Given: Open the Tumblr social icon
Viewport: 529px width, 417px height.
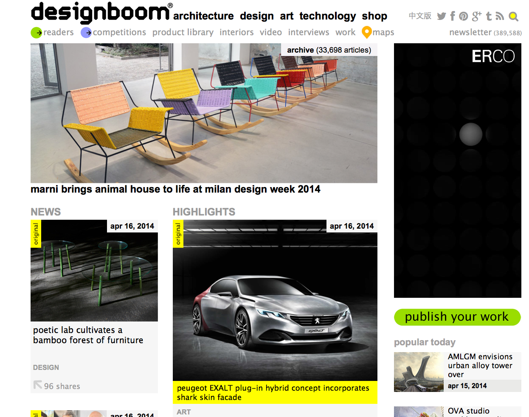Looking at the screenshot, I should click(489, 16).
